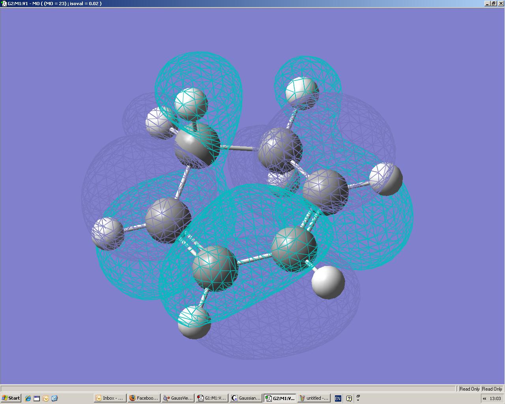Click the second Read Only status indicator
The image size is (505, 404).
(x=492, y=389)
